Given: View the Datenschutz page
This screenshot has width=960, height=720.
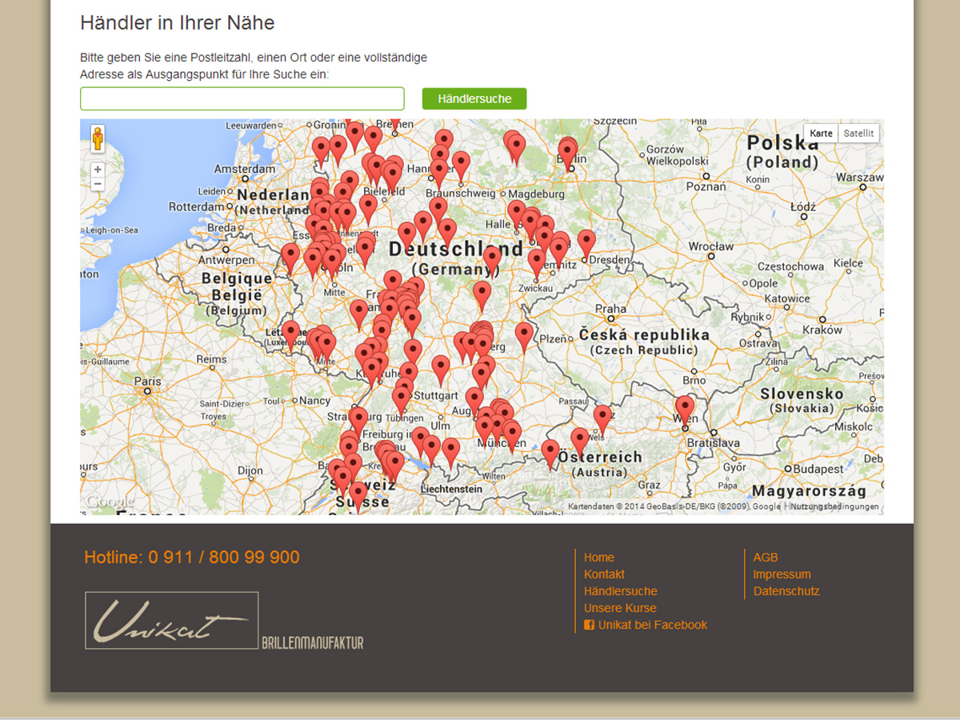Looking at the screenshot, I should point(786,591).
